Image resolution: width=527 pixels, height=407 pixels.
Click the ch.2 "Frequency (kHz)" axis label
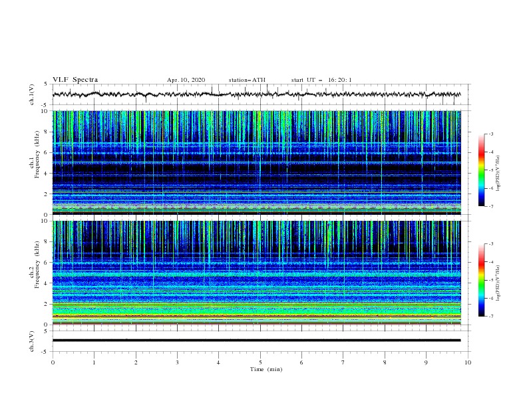(x=37, y=265)
